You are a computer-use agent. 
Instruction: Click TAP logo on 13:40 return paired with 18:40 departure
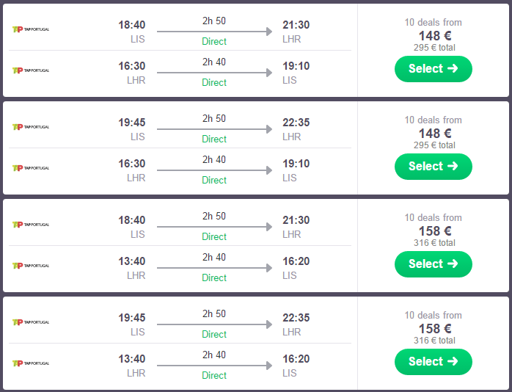pyautogui.click(x=31, y=266)
